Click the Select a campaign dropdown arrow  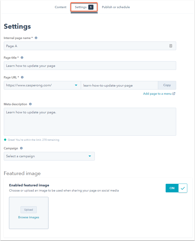tap(90, 156)
